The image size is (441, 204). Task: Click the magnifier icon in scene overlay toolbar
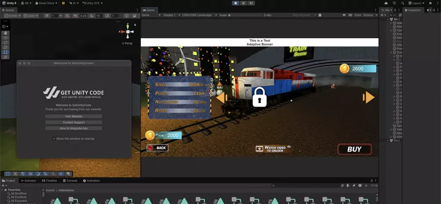(x=53, y=174)
